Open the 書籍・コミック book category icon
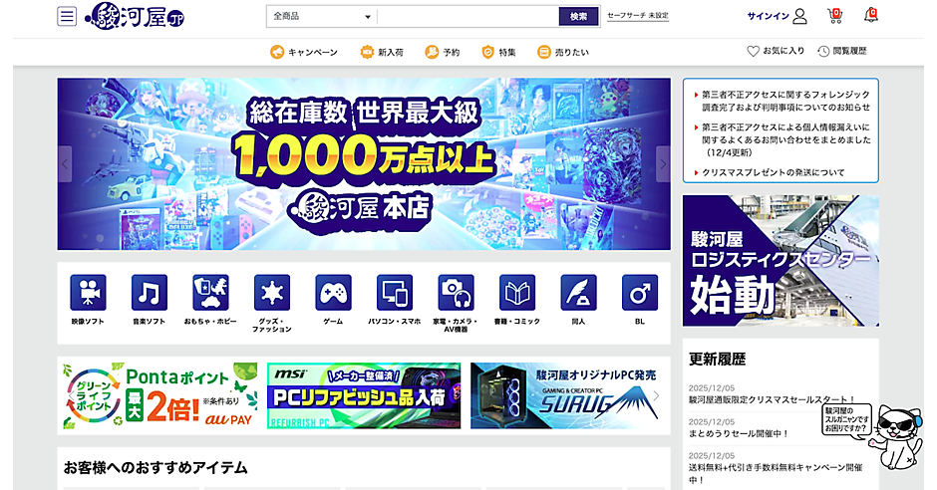 517,293
